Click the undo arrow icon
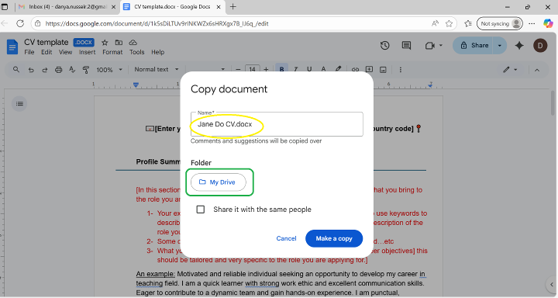This screenshot has width=558, height=298. 31,70
